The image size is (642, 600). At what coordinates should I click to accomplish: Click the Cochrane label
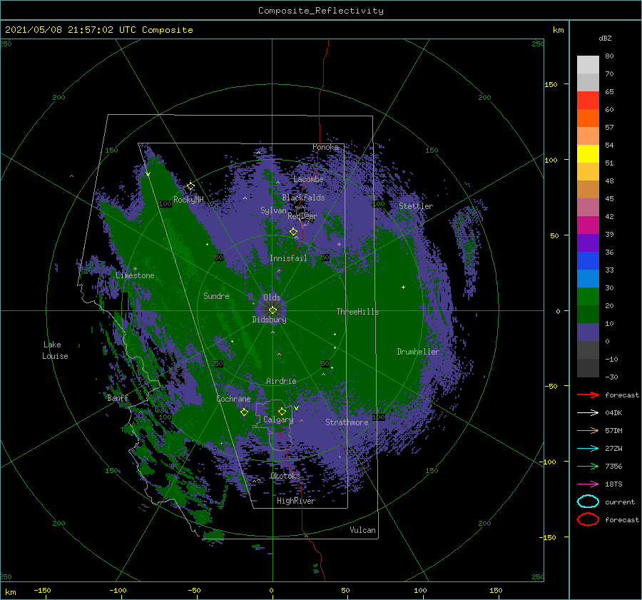point(233,399)
